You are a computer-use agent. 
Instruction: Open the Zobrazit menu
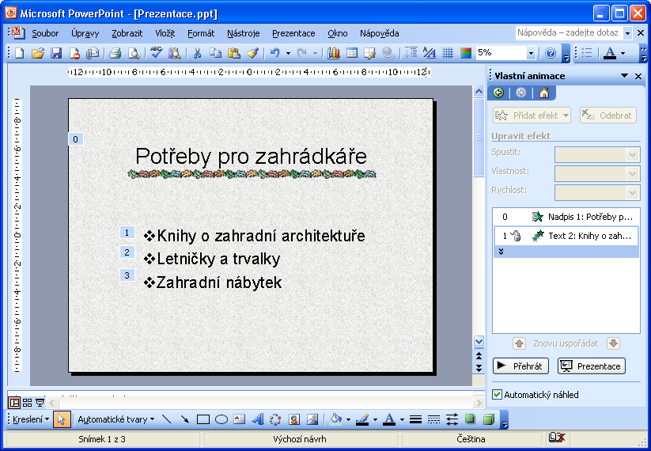(127, 33)
